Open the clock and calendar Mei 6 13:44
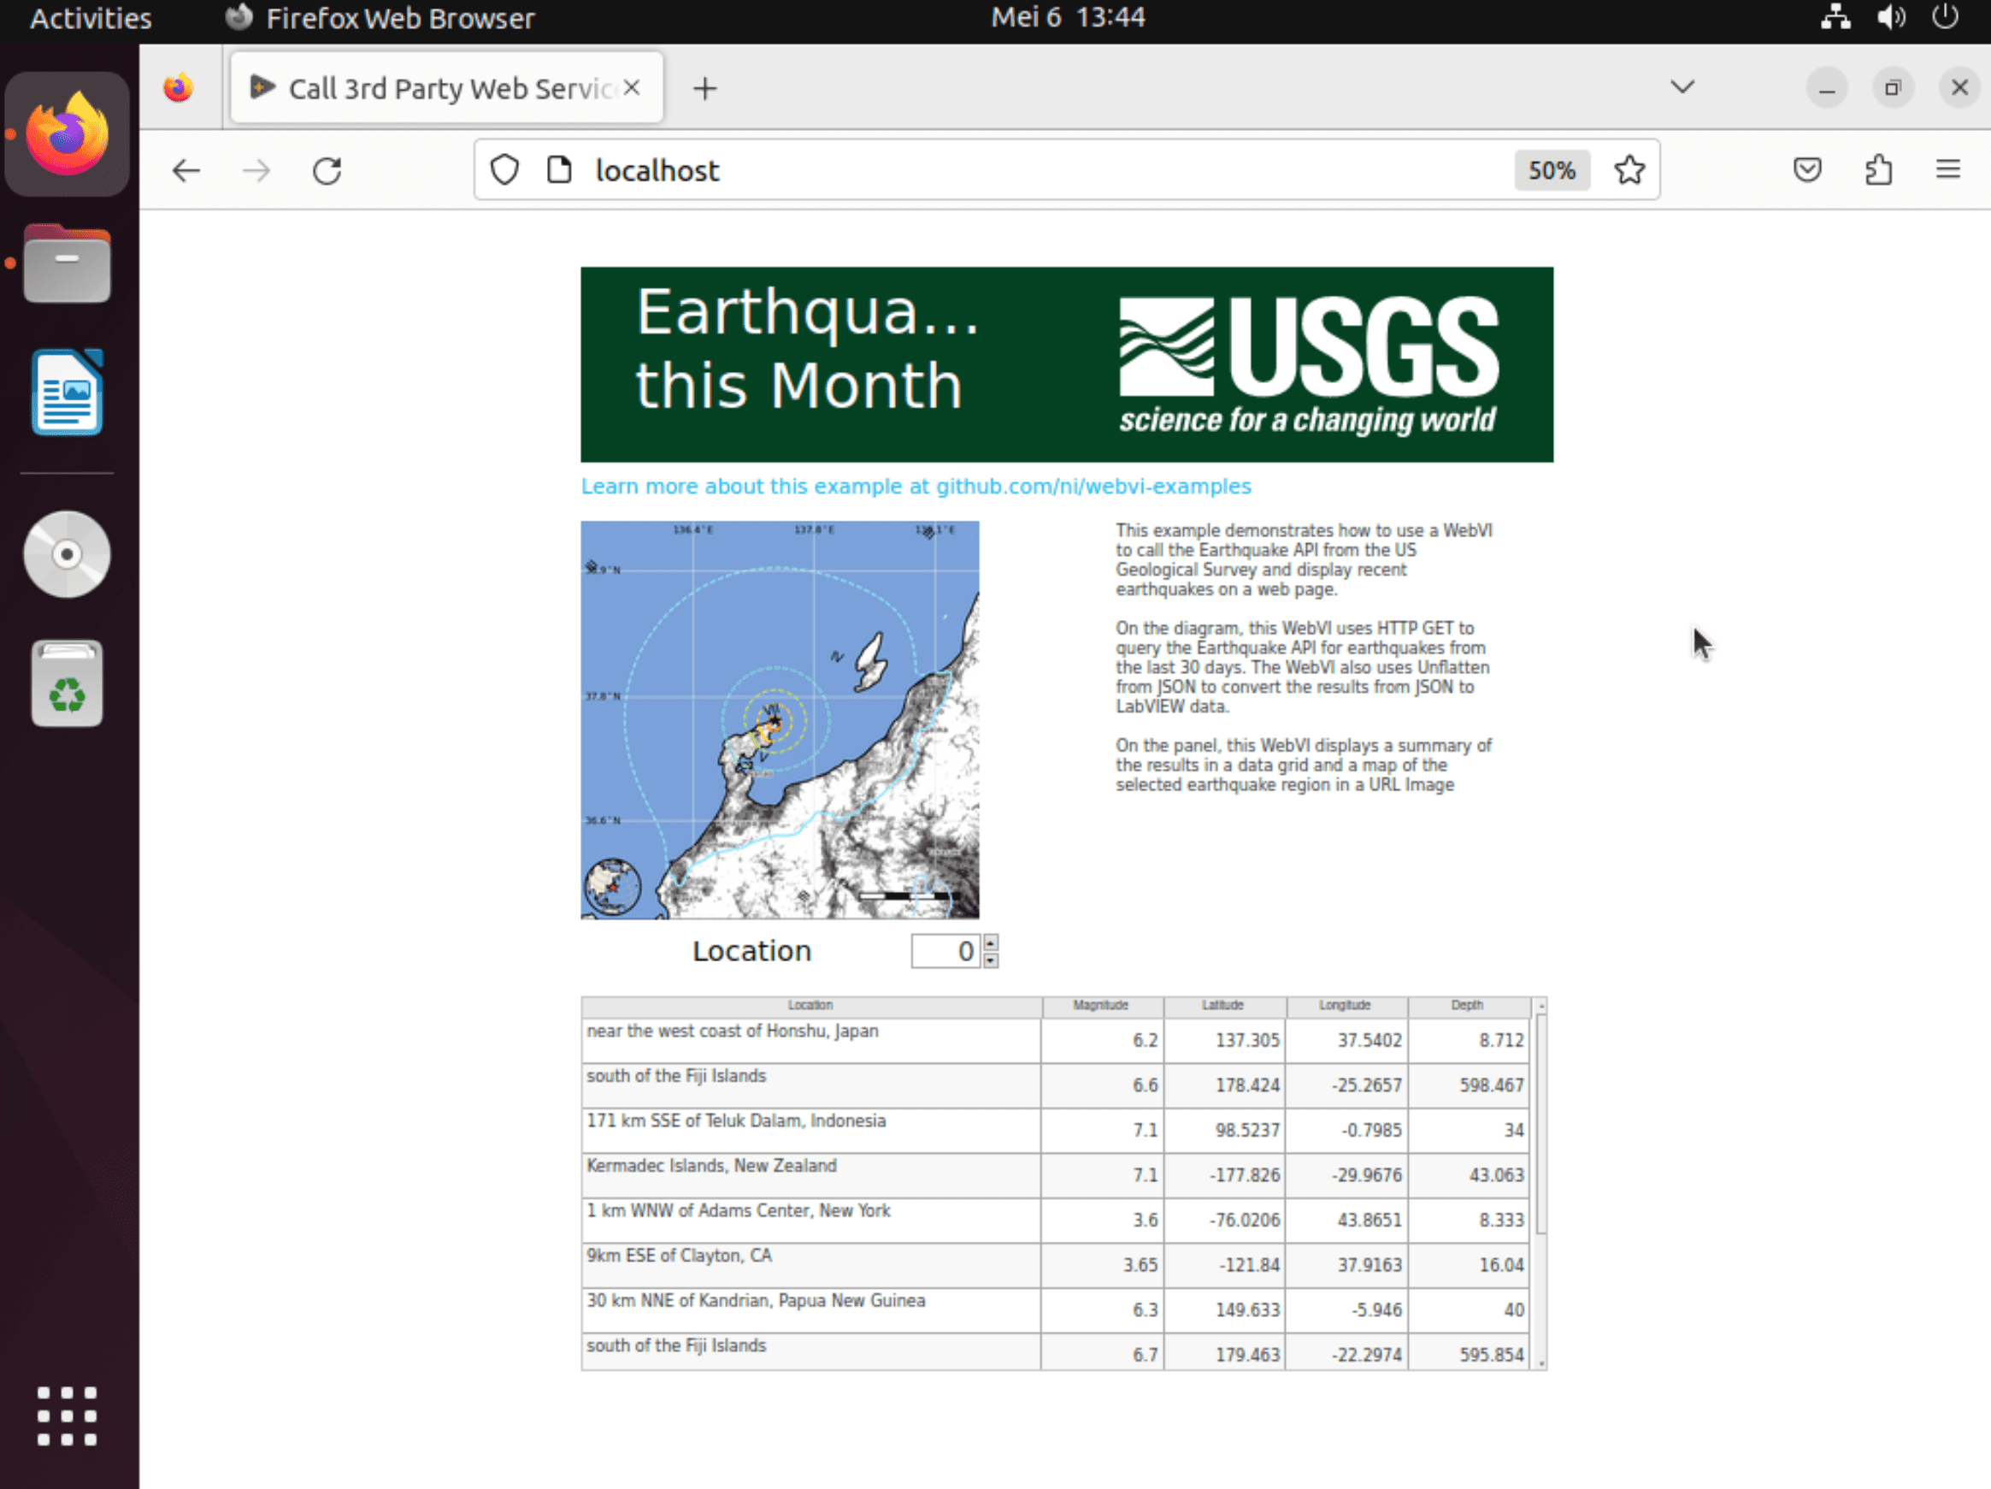The height and width of the screenshot is (1489, 1991). [x=1068, y=17]
